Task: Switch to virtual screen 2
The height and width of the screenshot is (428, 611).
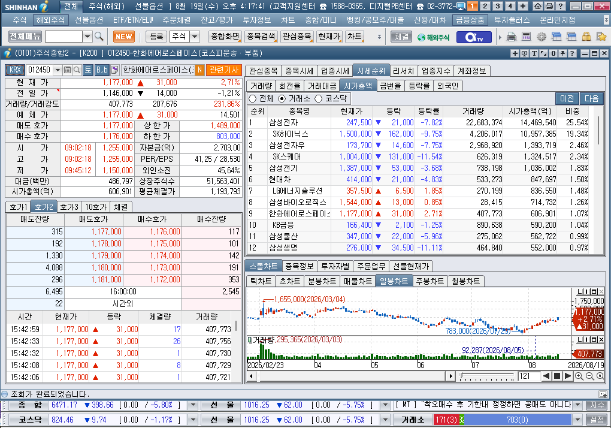Action: pyautogui.click(x=485, y=6)
